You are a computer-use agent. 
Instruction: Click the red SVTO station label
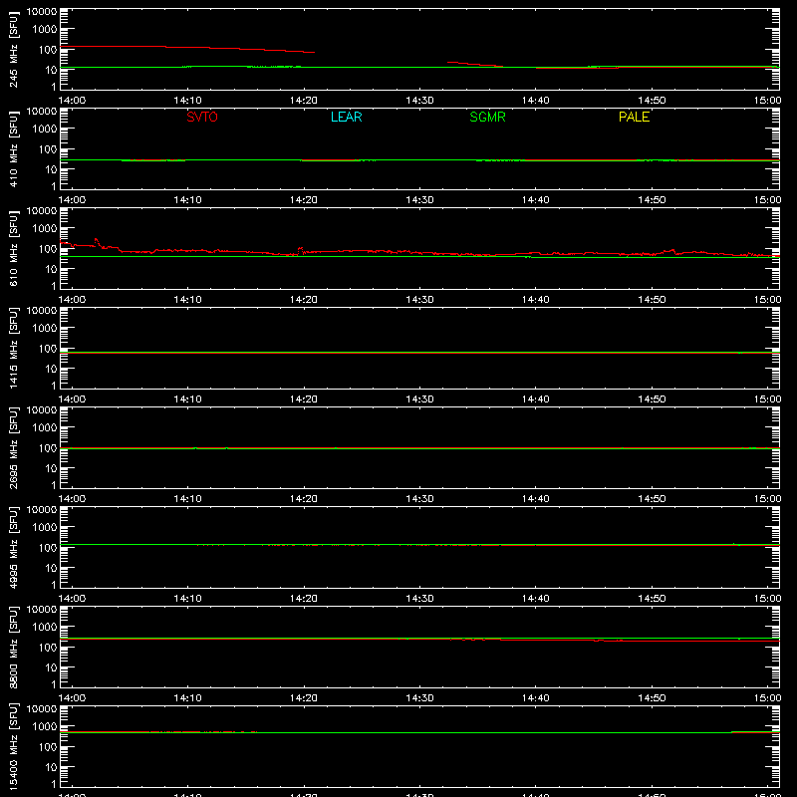(x=202, y=117)
